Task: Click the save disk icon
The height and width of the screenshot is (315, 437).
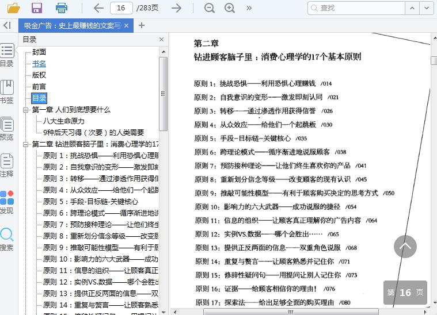Action: [x=37, y=8]
